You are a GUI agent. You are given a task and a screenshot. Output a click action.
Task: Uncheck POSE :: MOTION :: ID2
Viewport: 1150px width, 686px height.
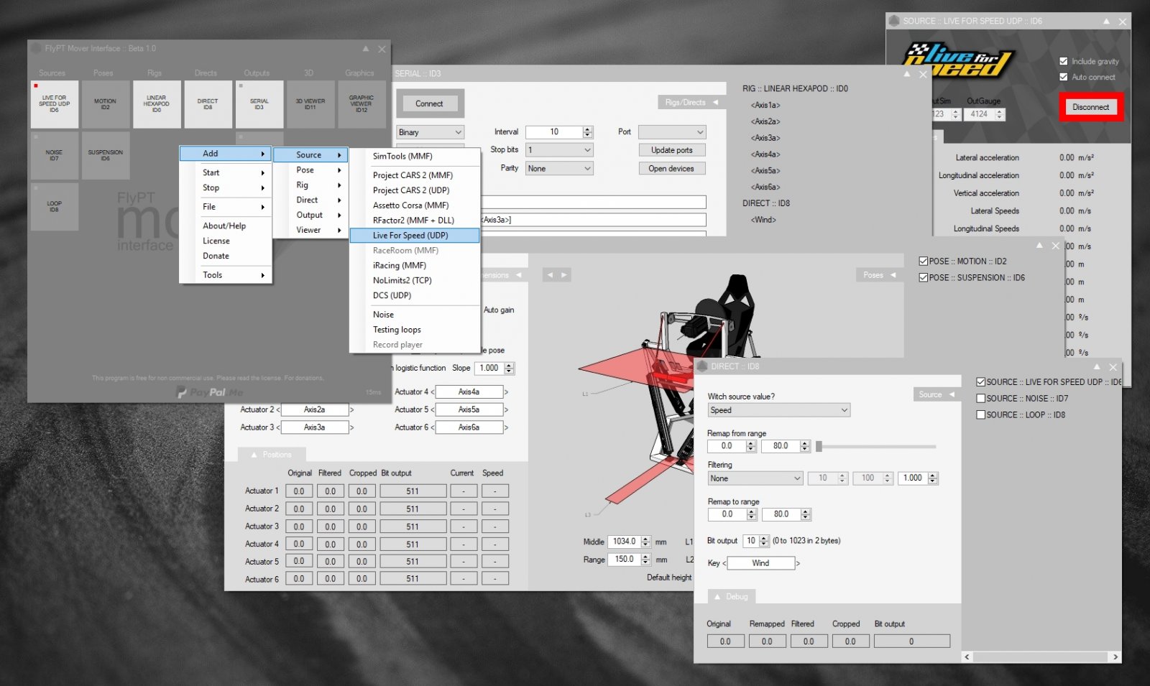tap(924, 261)
